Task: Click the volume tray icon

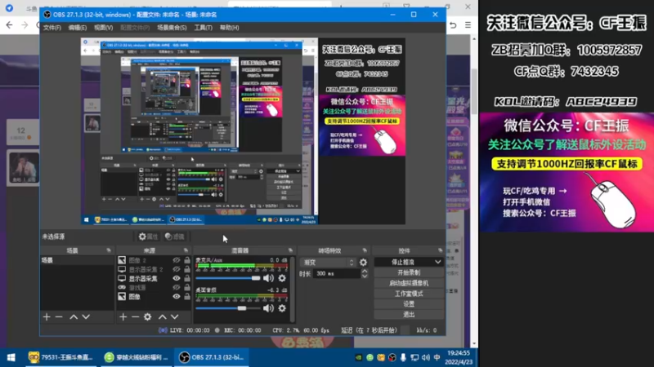Action: (x=425, y=357)
